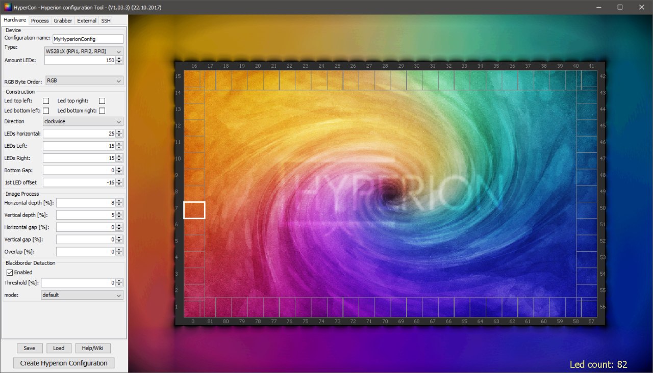Image resolution: width=653 pixels, height=373 pixels.
Task: Toggle the Led bottom right checkbox
Action: click(102, 111)
